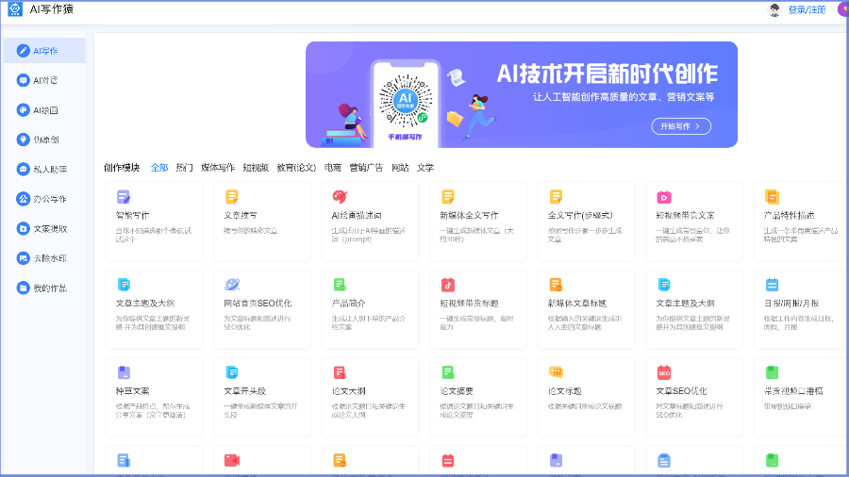The image size is (849, 477).
Task: Click the 论文摘要 green document icon
Action: pyautogui.click(x=448, y=372)
